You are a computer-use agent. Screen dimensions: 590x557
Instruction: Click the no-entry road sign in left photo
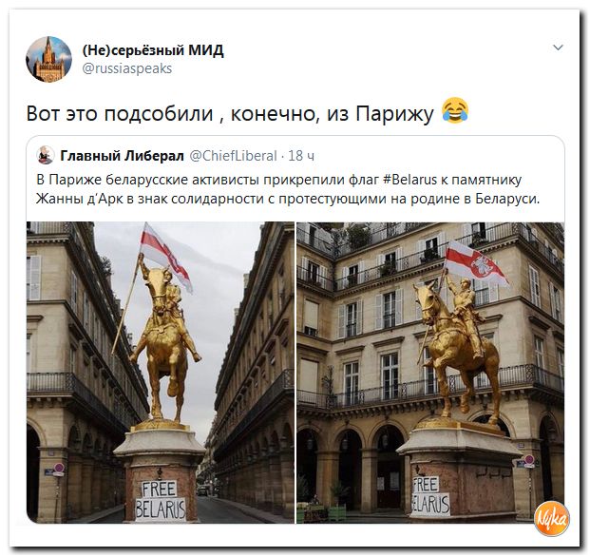pos(59,468)
